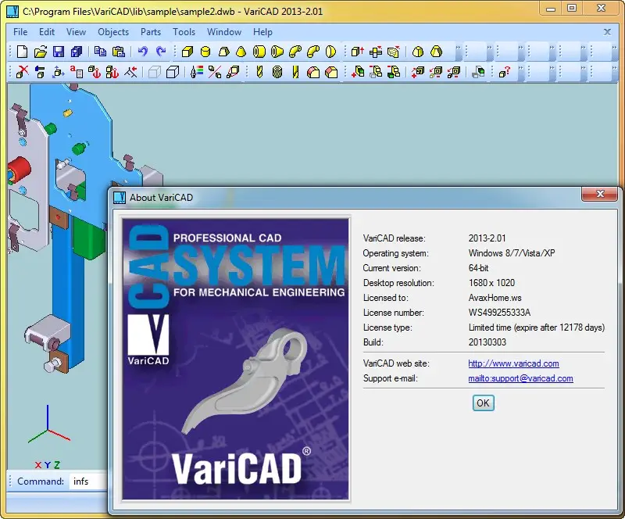Click the release value '2013-2.01' in dialog
The height and width of the screenshot is (519, 625).
coord(487,238)
